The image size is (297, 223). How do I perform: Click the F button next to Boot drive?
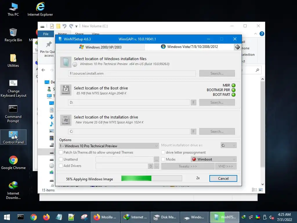tap(193, 102)
